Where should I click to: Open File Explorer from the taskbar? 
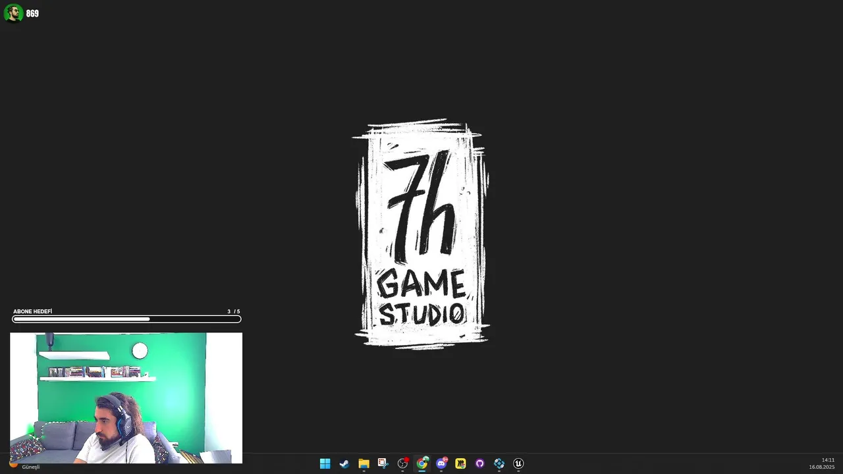364,463
